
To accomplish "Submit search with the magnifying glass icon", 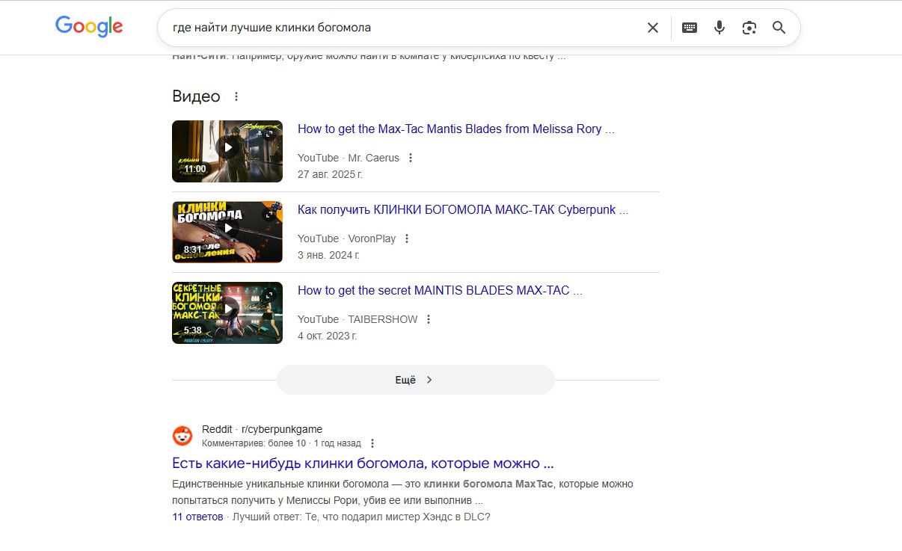I will click(779, 28).
